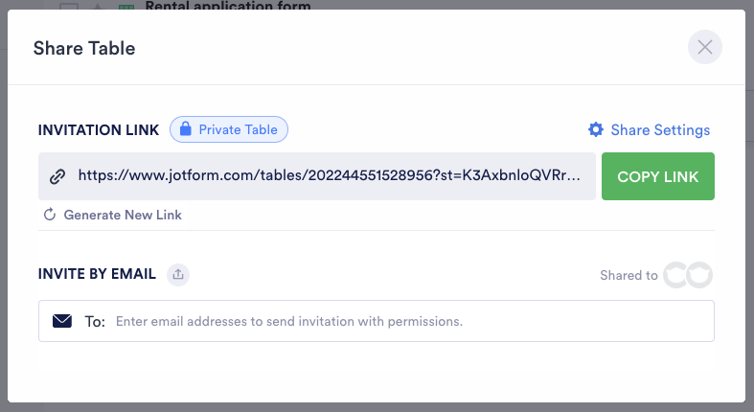Click the Generate New Link text
The height and width of the screenshot is (412, 754).
123,215
